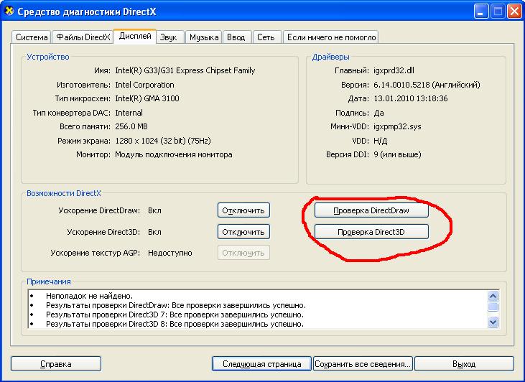Go to the Звук tab
The image size is (525, 382).
(x=168, y=37)
